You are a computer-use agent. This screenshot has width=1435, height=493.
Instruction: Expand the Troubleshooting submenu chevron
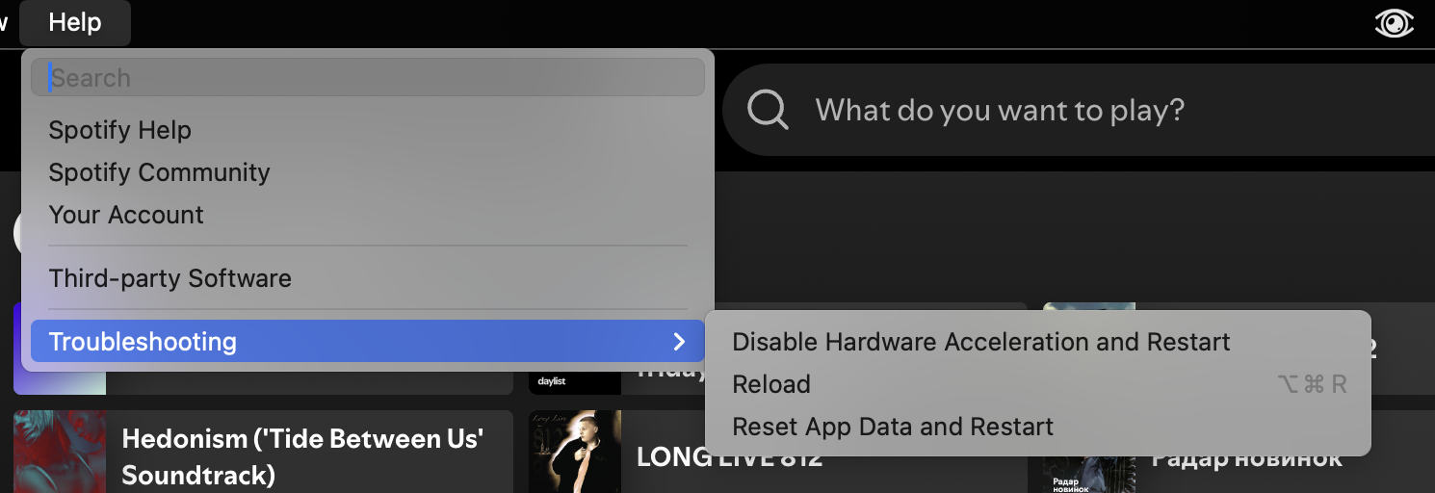(679, 342)
